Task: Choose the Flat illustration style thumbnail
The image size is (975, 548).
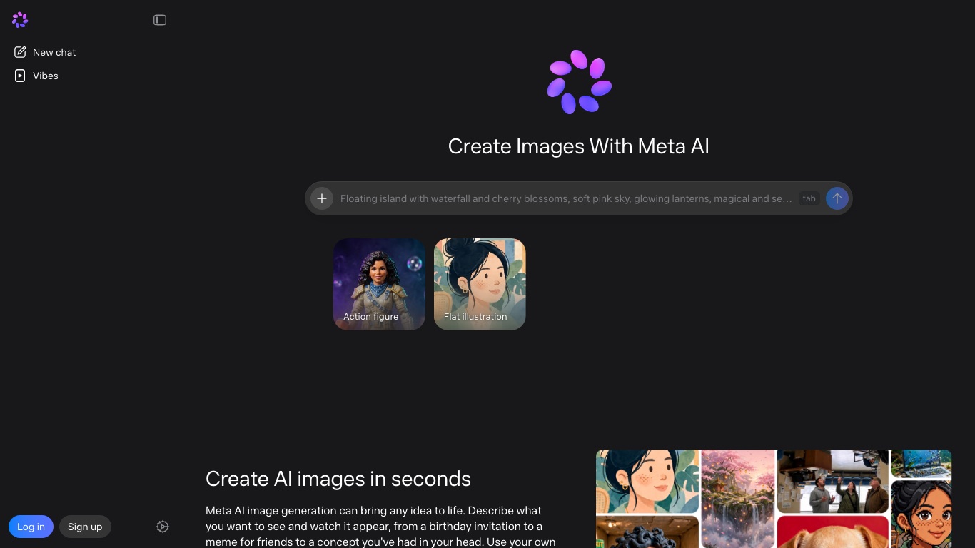Action: coord(480,284)
